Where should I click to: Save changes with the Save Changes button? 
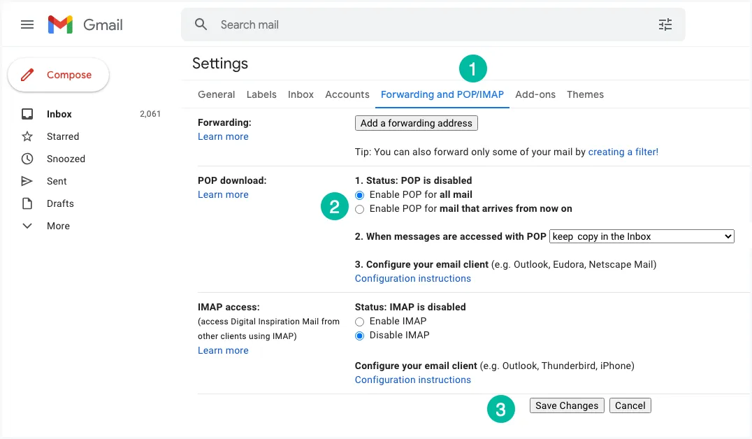pyautogui.click(x=566, y=405)
